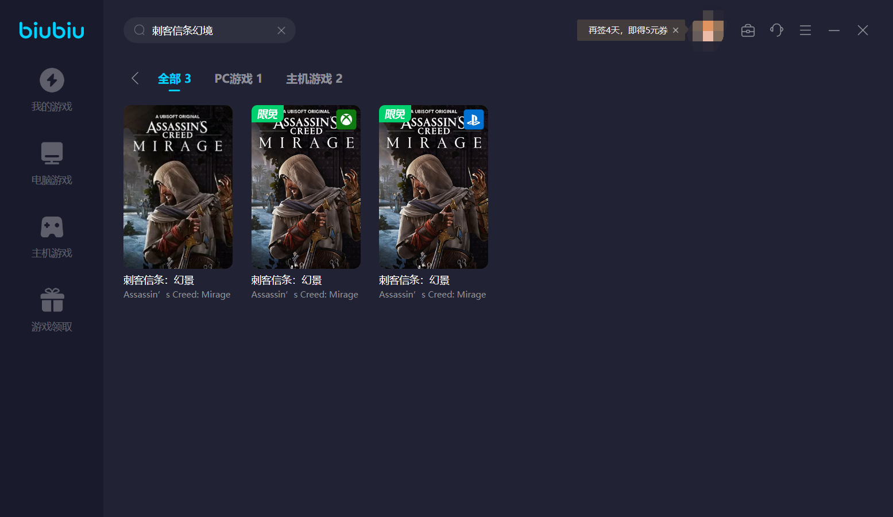Open the Xbox Assassin's Creed Mirage cover
This screenshot has height=517, width=893.
[306, 187]
